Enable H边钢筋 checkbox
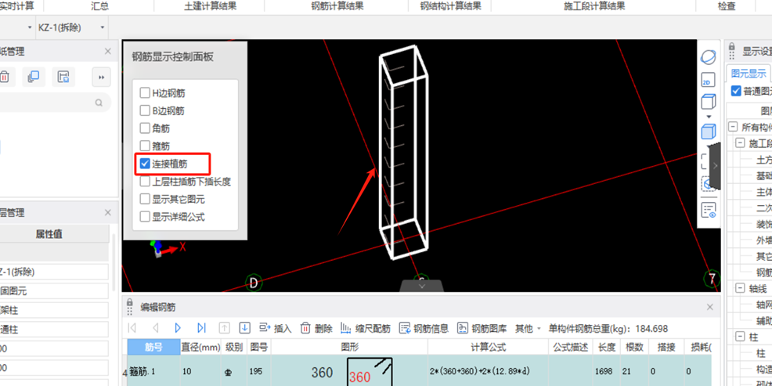This screenshot has height=386, width=772. (145, 92)
